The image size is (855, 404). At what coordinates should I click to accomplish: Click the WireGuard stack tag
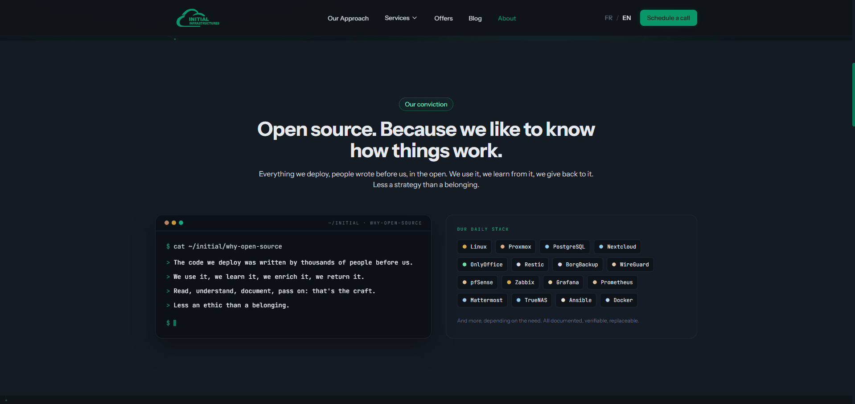click(630, 265)
